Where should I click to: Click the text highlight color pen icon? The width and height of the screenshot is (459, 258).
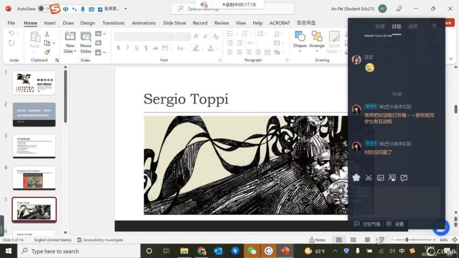[196, 48]
